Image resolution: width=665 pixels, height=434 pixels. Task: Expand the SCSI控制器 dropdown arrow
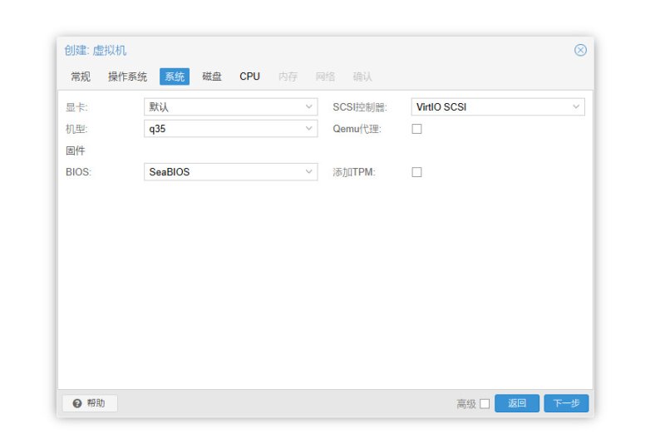click(576, 107)
